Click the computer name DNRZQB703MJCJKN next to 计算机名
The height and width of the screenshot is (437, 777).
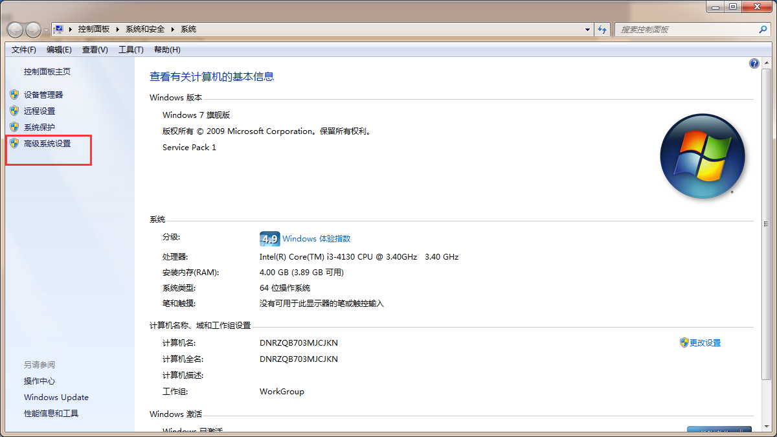coord(298,343)
